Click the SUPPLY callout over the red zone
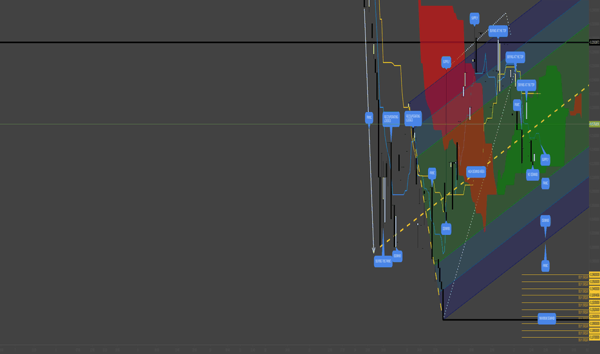 [446, 62]
